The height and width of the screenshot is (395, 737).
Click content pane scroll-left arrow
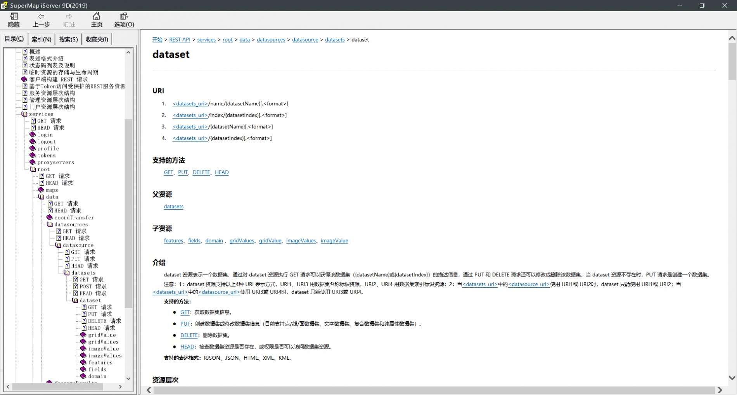pos(149,390)
